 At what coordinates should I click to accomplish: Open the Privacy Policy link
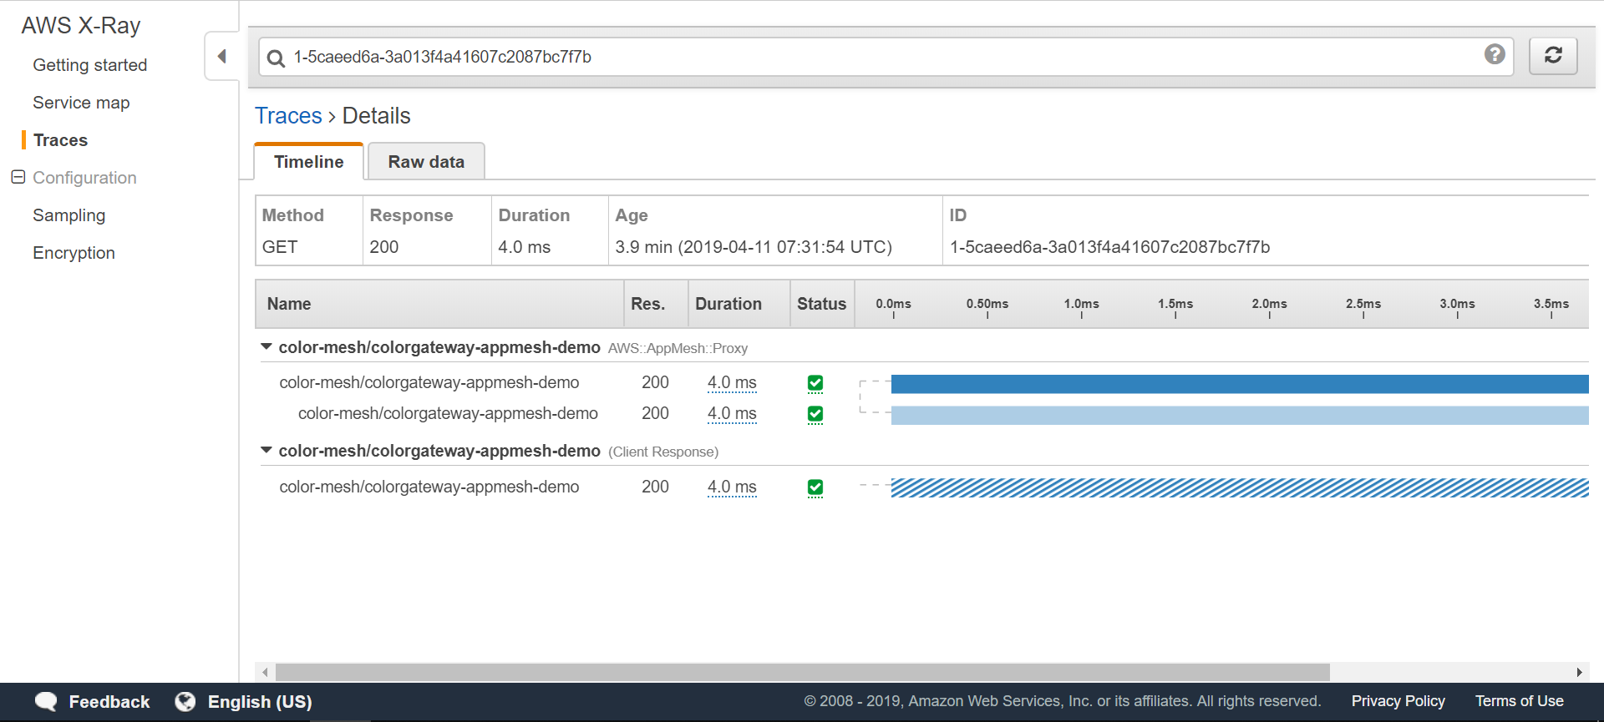pyautogui.click(x=1398, y=701)
